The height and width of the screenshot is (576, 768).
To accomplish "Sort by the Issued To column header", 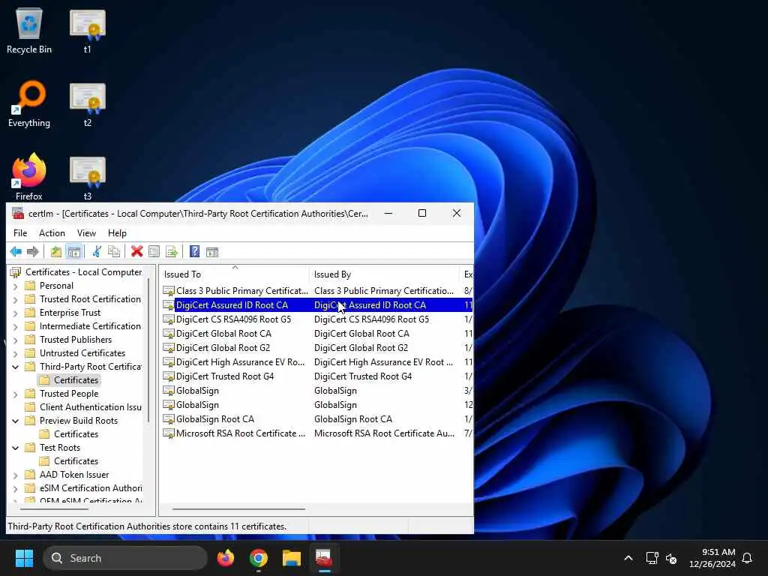I will pyautogui.click(x=234, y=274).
